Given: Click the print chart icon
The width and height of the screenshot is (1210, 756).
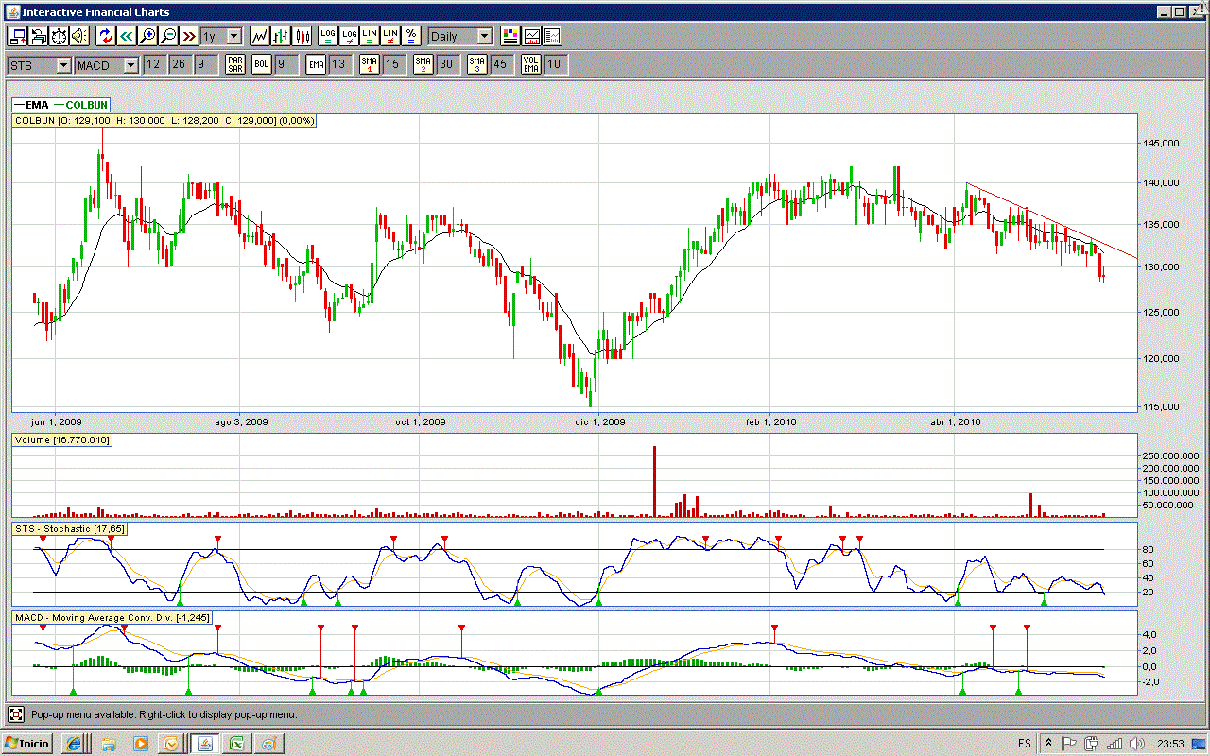Looking at the screenshot, I should point(39,36).
